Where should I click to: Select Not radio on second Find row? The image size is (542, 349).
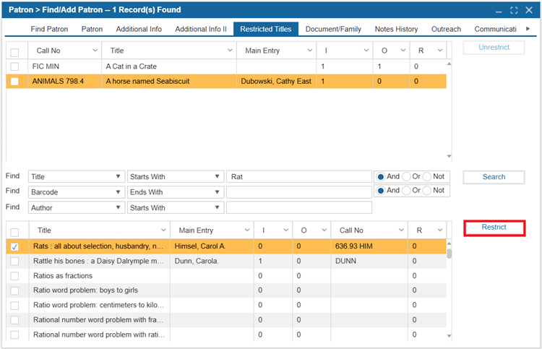click(427, 190)
